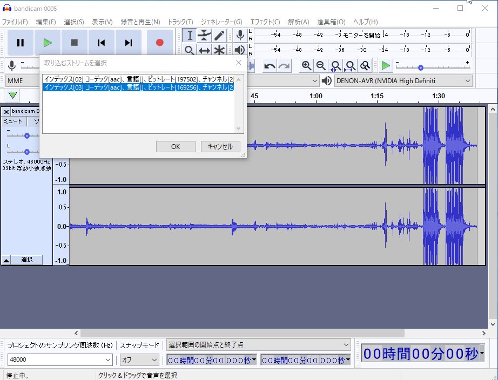Choose the Multi-tool asterisk icon

(219, 51)
